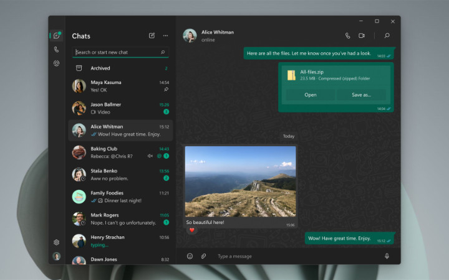Click the mention @ icon on Baking Club
The width and height of the screenshot is (449, 280).
(x=160, y=156)
